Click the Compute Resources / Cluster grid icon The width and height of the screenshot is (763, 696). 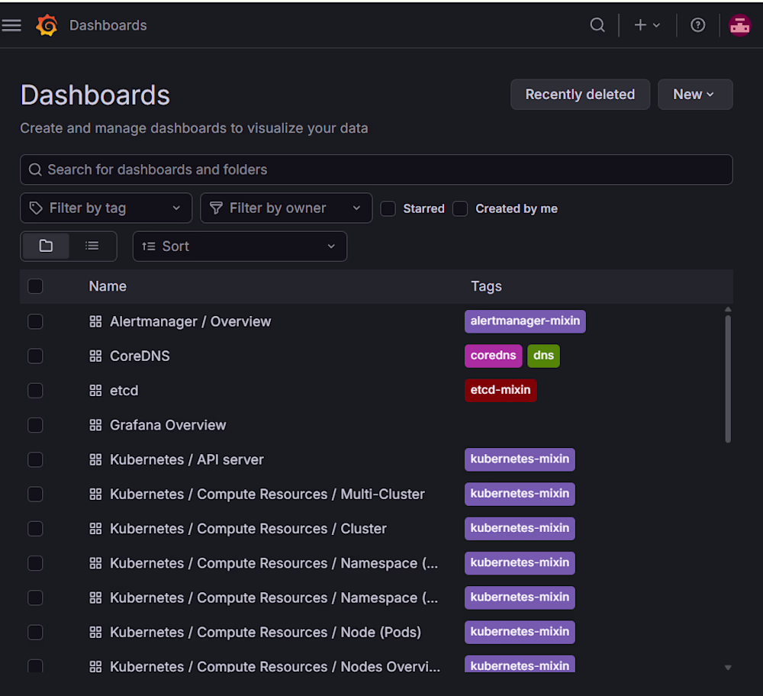[x=95, y=529]
